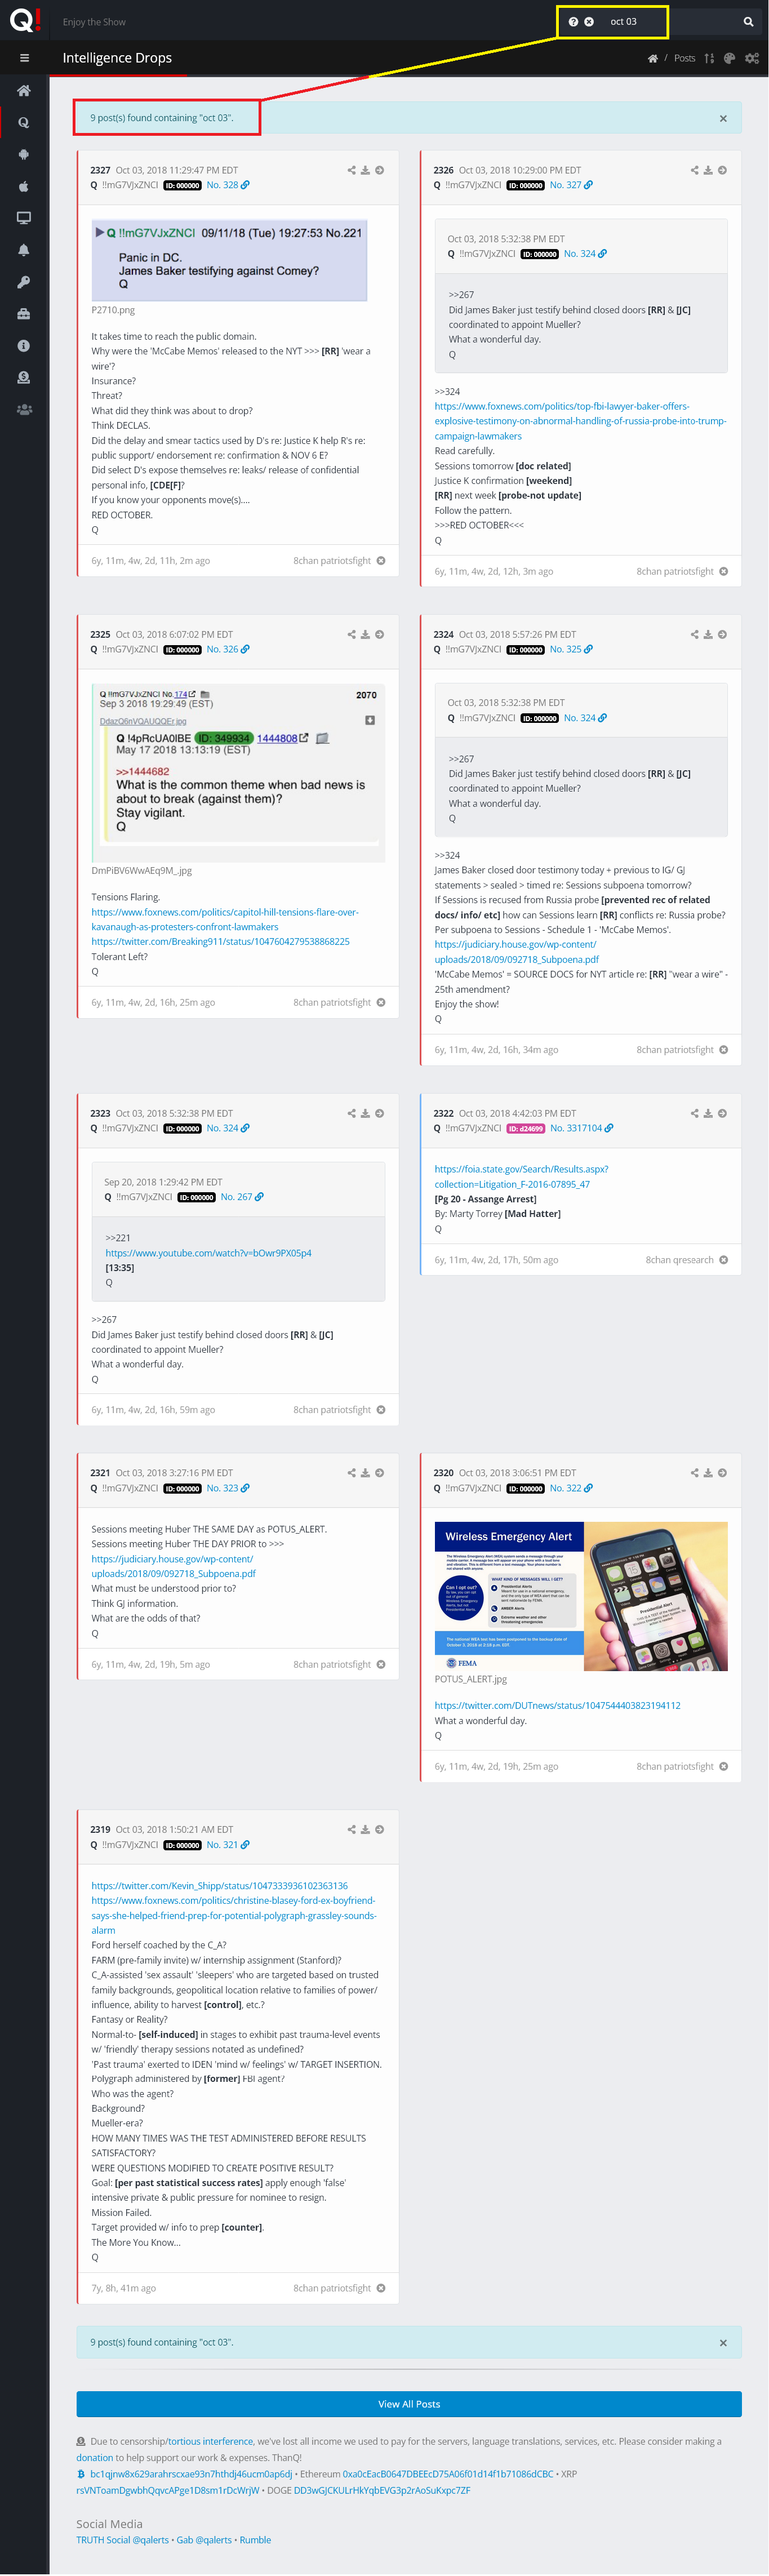Click the bell notifications sidebar icon
The image size is (769, 2576).
click(x=24, y=250)
